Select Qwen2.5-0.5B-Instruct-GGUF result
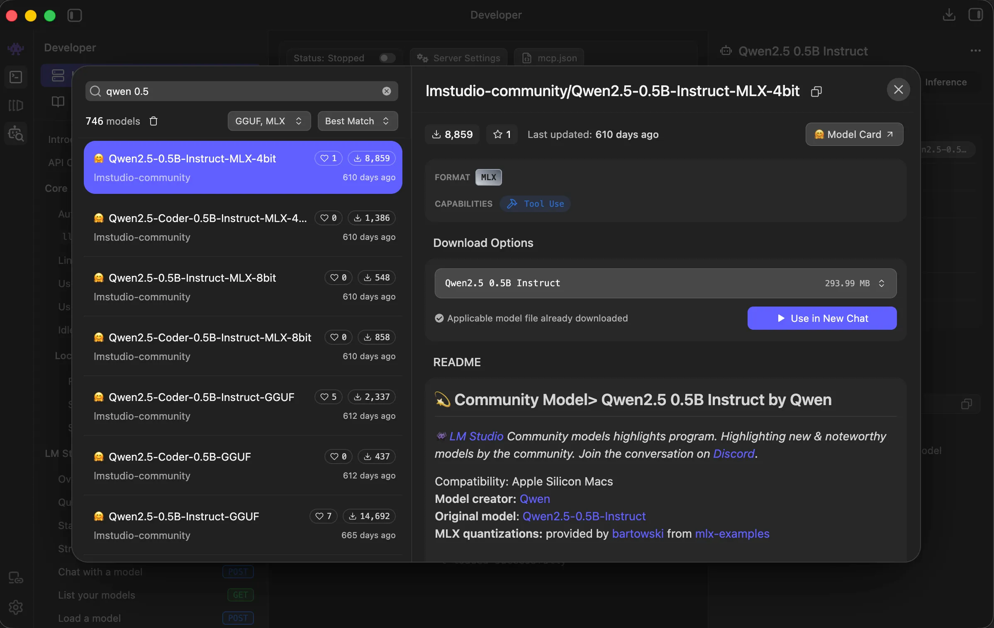This screenshot has height=628, width=994. 243,525
